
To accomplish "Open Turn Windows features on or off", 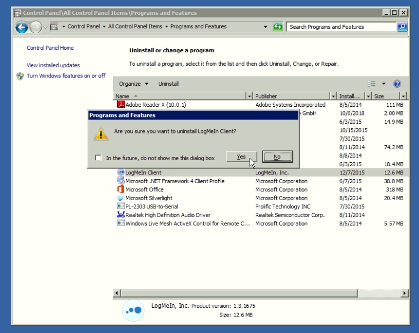I will click(66, 76).
